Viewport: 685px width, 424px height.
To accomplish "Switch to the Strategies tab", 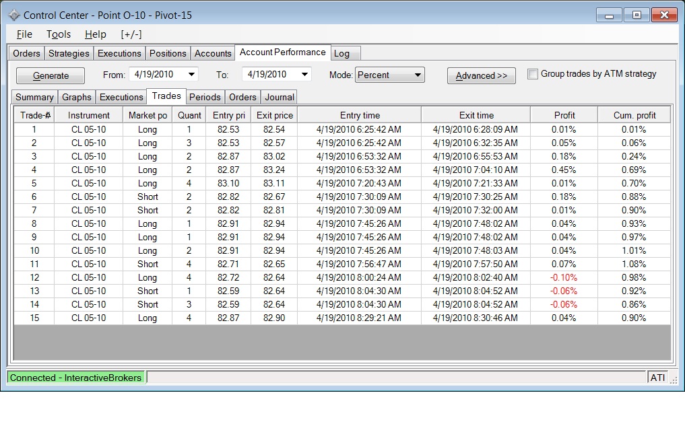I will coord(69,53).
